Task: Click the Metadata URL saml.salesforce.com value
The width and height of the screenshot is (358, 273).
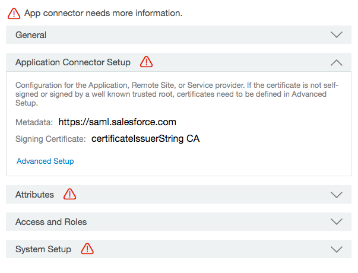Action: 118,122
